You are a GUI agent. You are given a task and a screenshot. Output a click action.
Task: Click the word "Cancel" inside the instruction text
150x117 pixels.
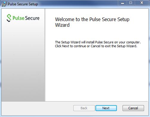coord(95,46)
